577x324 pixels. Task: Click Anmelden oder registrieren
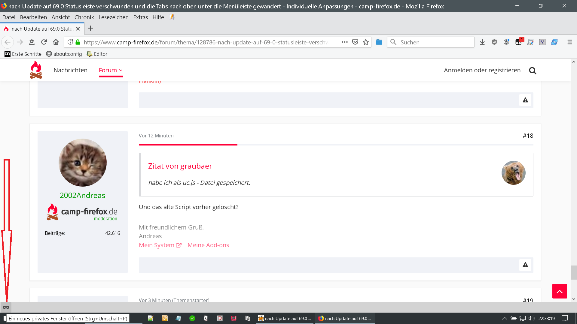tap(482, 70)
